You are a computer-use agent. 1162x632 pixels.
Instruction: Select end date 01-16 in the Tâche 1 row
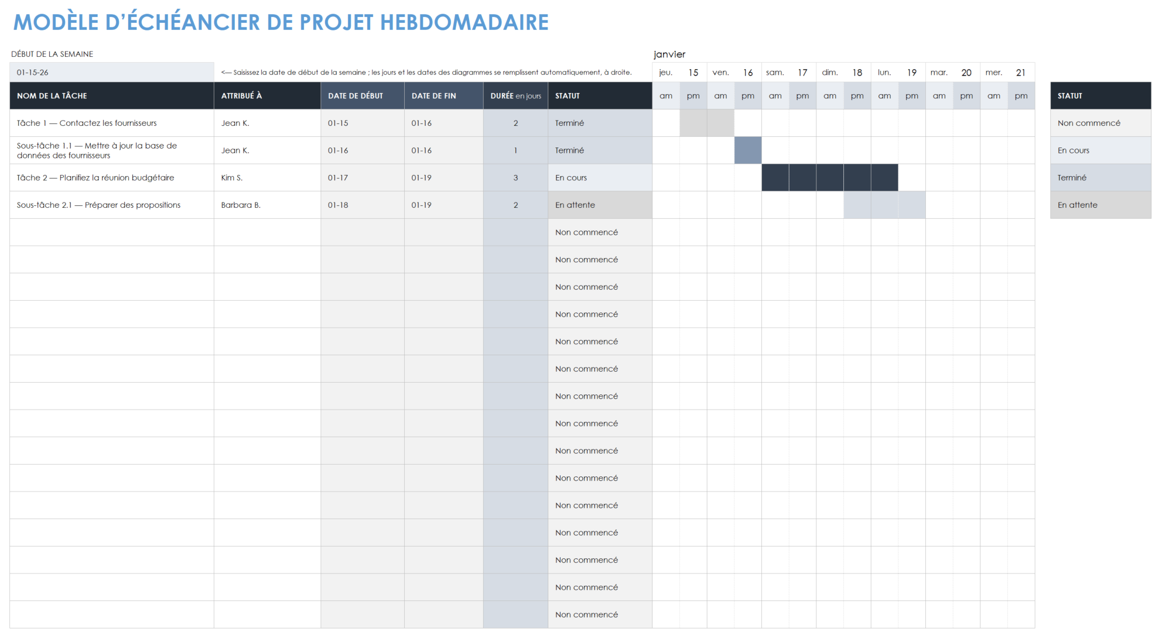[444, 123]
